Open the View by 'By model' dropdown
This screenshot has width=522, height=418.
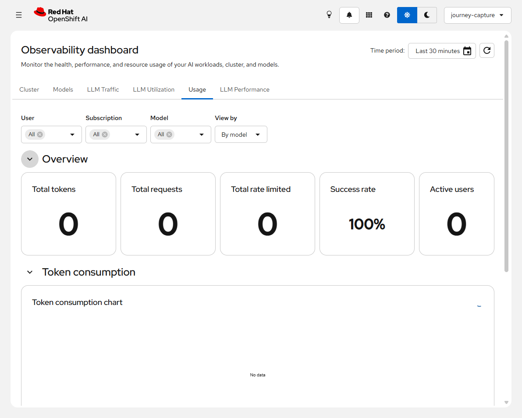pyautogui.click(x=241, y=135)
